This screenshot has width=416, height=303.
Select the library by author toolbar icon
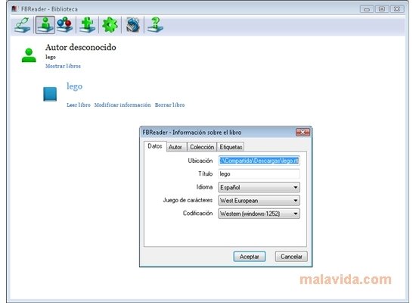[x=45, y=25]
